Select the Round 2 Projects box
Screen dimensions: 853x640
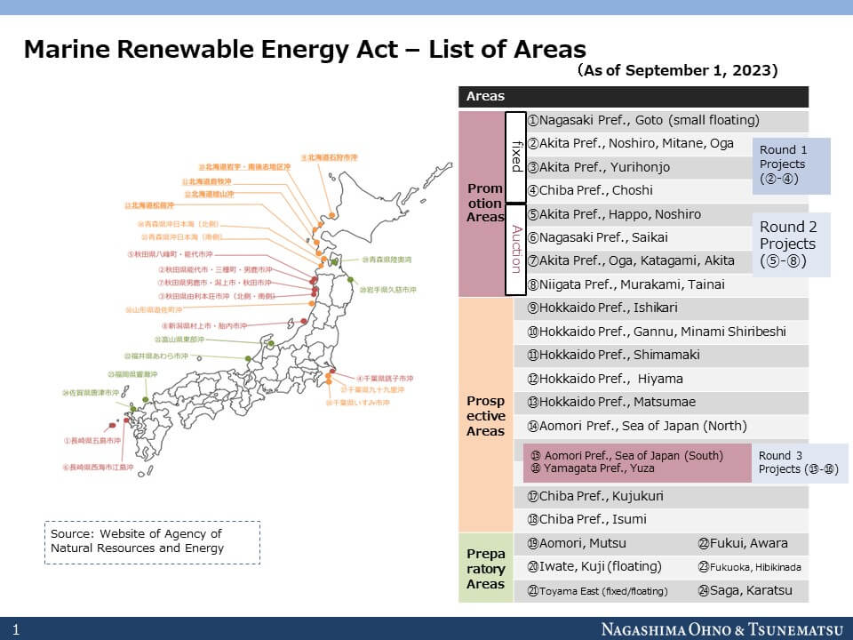tap(791, 244)
